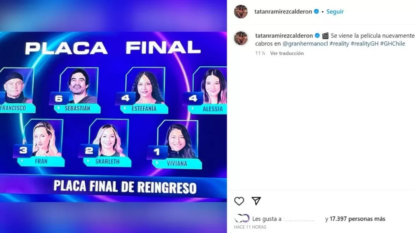The image size is (415, 233).
Task: Like the post with the heart icon
Action: [239, 201]
